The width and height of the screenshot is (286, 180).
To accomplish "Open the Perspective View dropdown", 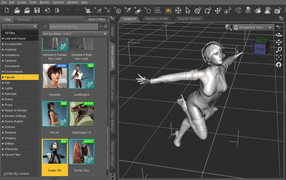I will [x=253, y=27].
